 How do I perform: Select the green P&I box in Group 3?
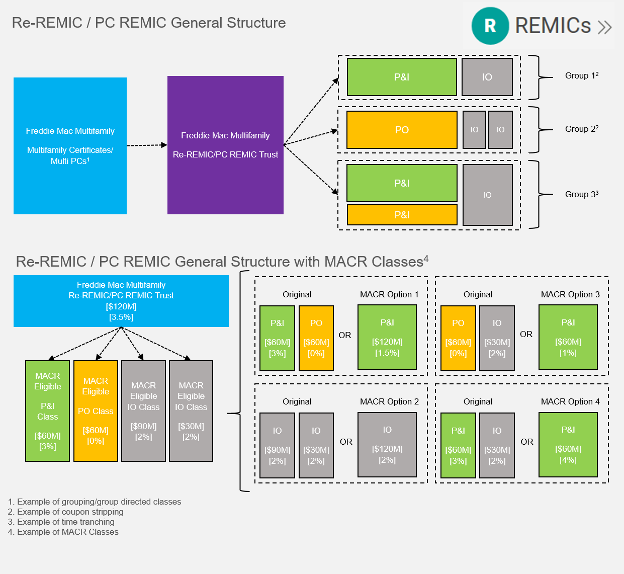pos(402,183)
